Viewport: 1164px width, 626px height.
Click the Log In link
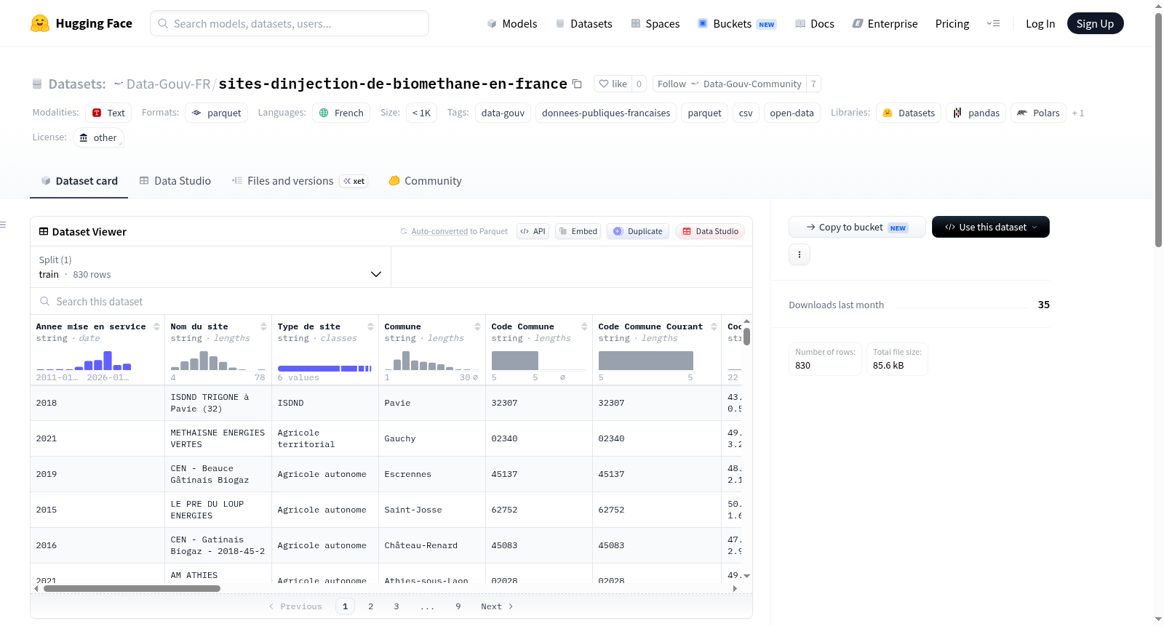point(1040,23)
